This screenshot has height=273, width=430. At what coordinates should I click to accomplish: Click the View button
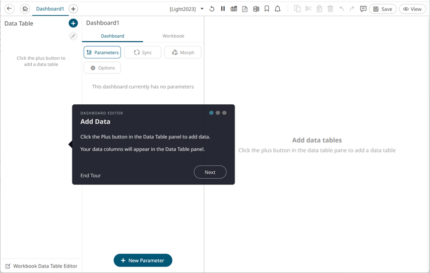pyautogui.click(x=412, y=9)
